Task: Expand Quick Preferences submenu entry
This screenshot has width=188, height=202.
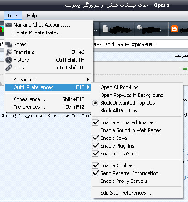Action: tap(48, 87)
